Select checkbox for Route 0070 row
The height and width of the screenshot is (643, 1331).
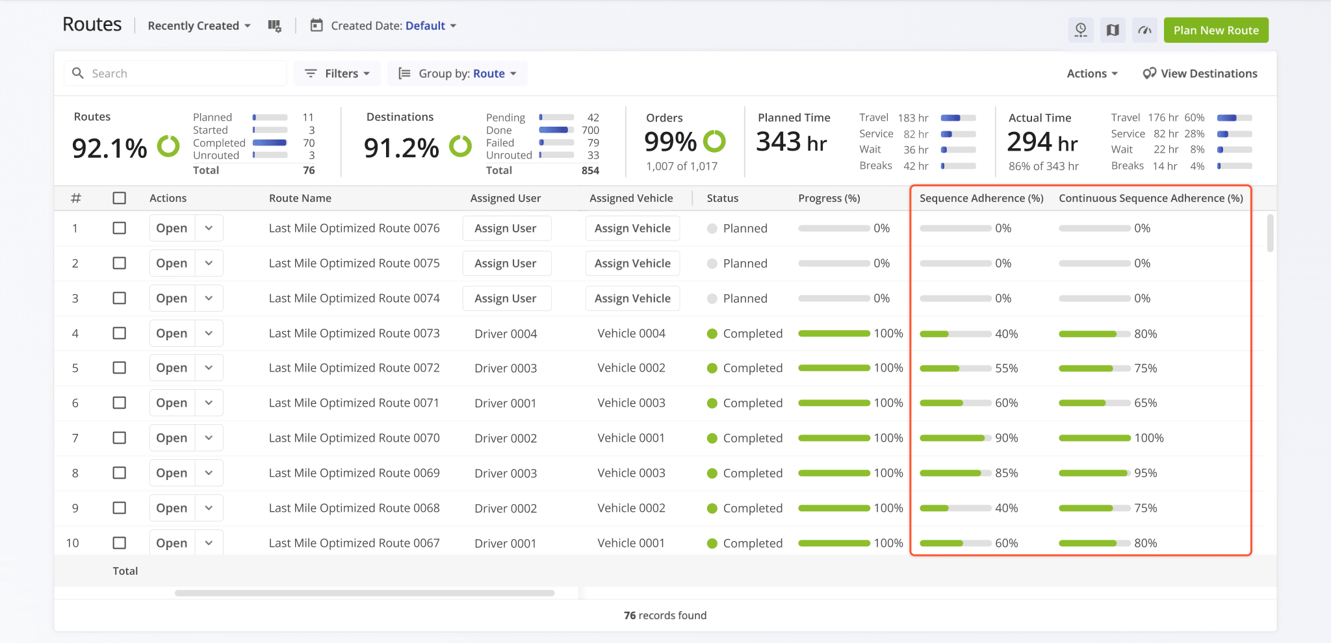coord(120,438)
